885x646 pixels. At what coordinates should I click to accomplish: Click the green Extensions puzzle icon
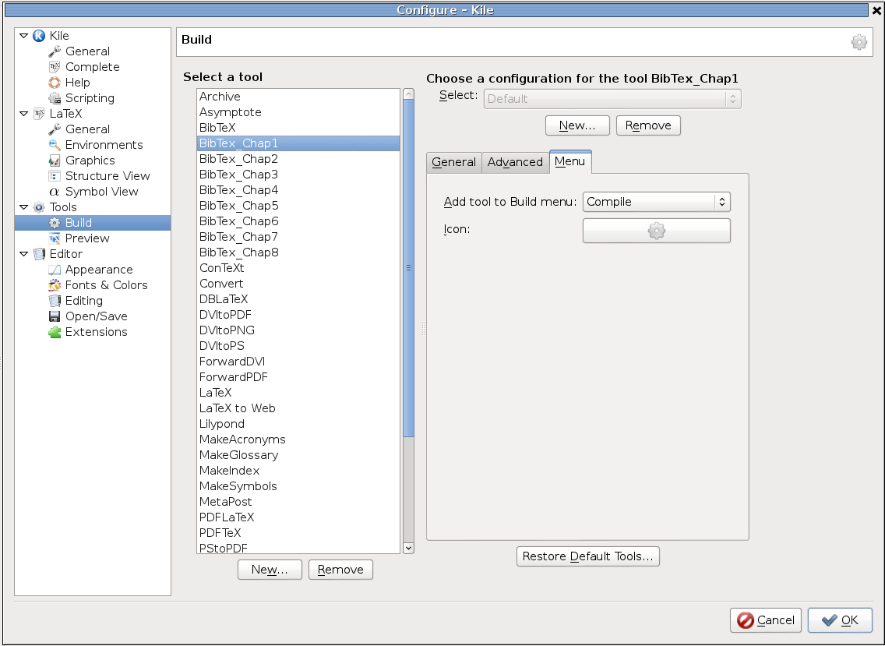point(55,332)
